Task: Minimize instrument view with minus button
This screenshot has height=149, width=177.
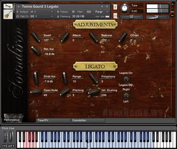Action: point(172,8)
